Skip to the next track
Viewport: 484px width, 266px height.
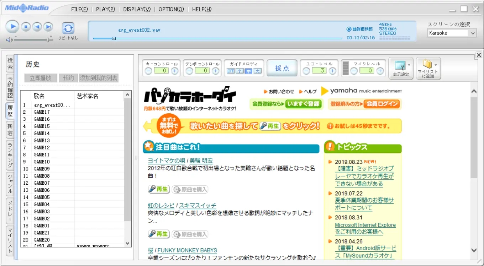(48, 27)
